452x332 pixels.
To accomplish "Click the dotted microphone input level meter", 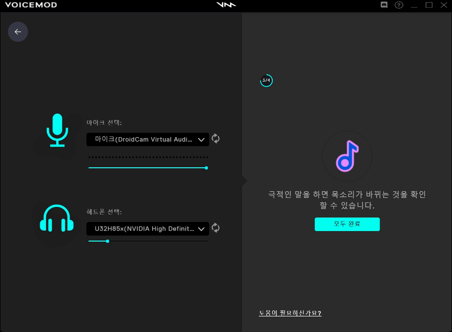I will coord(148,157).
